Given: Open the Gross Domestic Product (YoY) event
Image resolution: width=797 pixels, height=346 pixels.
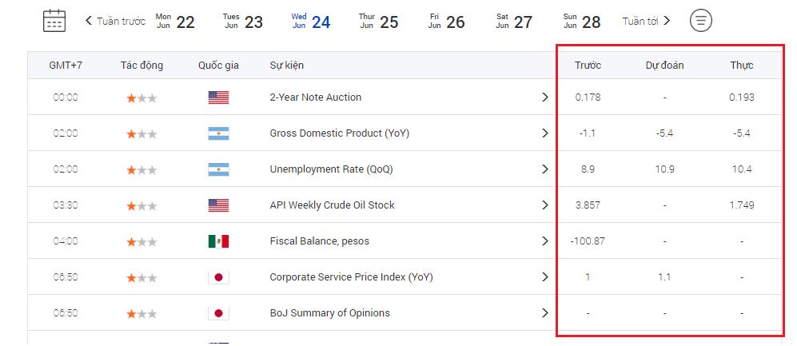Looking at the screenshot, I should (x=339, y=133).
